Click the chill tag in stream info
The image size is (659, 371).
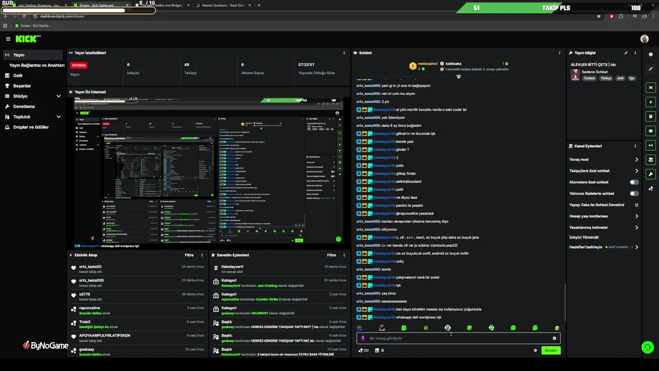[x=620, y=78]
